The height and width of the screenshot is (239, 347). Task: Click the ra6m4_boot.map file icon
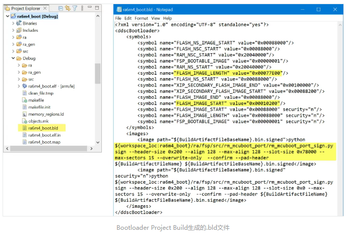point(25,142)
